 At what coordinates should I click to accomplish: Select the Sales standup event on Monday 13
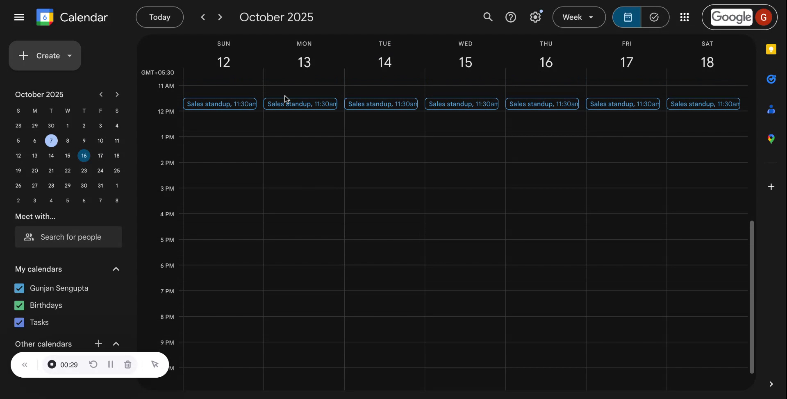pyautogui.click(x=300, y=104)
